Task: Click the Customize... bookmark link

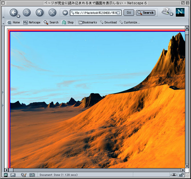Action: 130,22
